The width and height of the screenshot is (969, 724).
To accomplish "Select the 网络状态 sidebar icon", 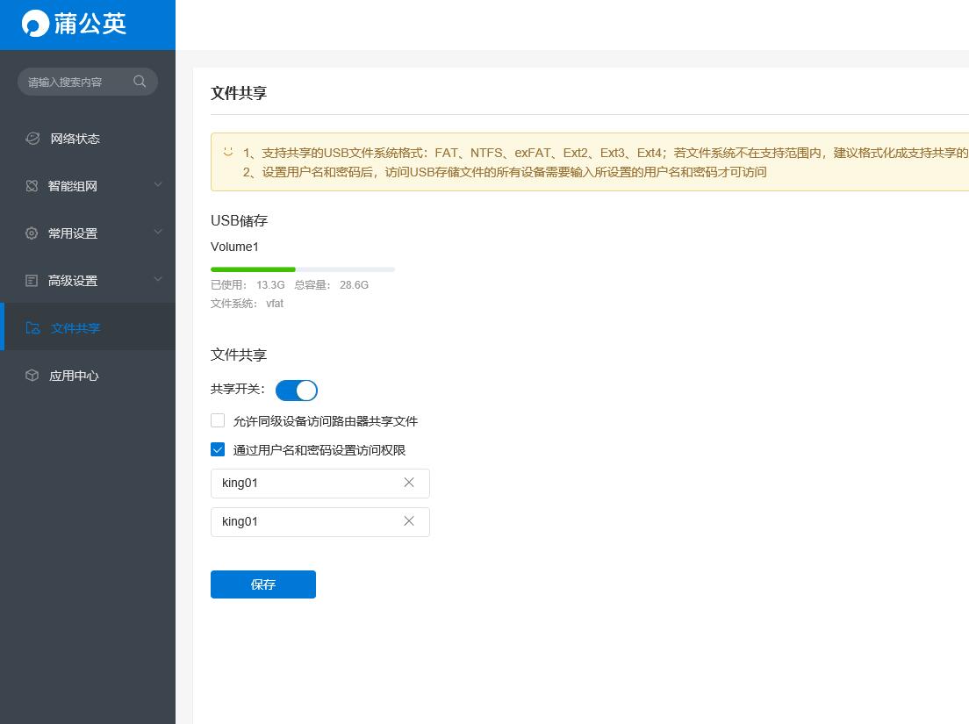I will click(32, 138).
